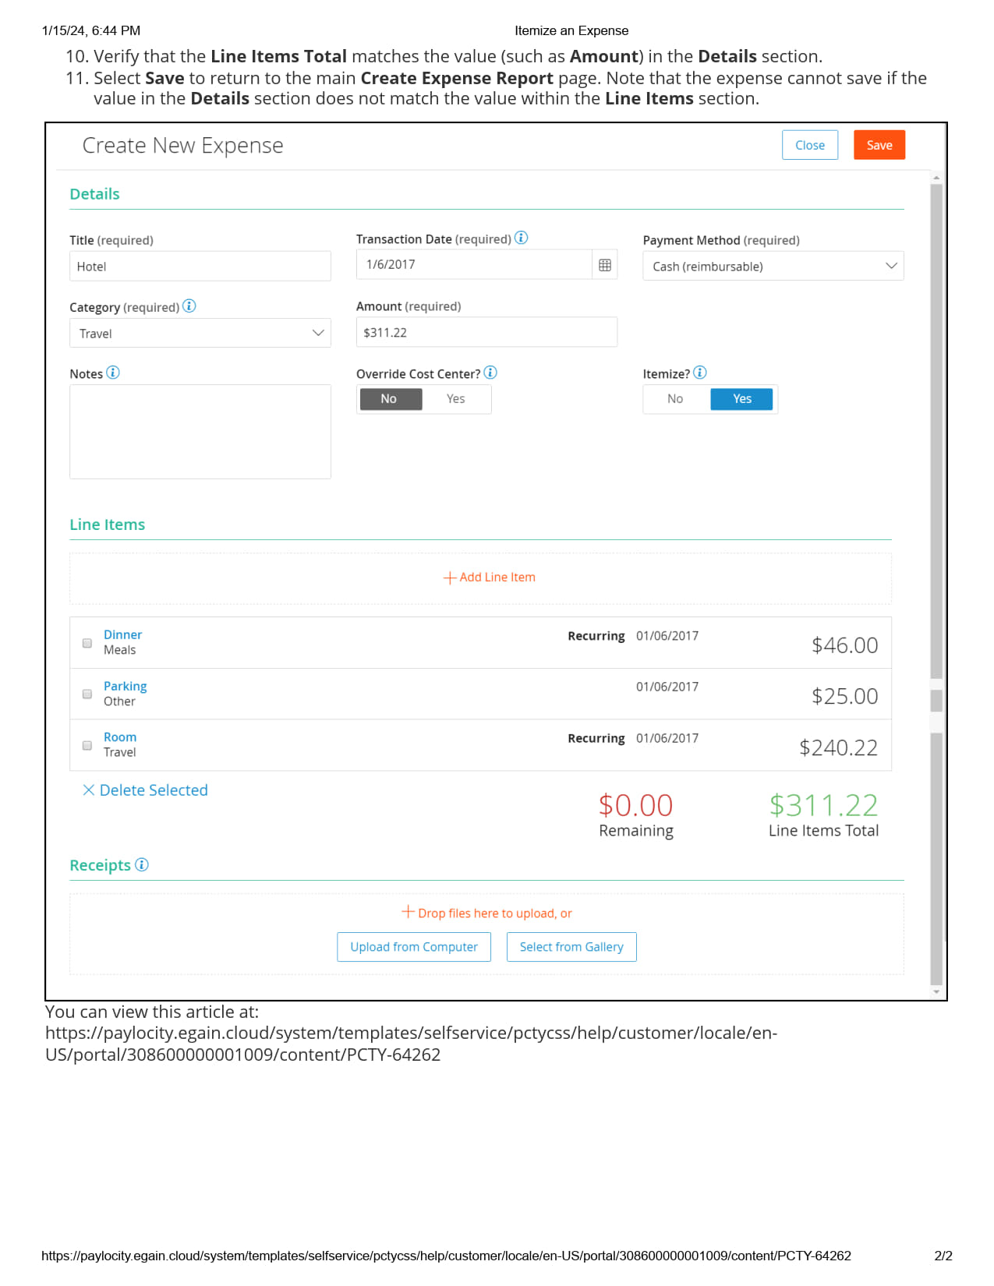Click Delete Selected link

[146, 790]
